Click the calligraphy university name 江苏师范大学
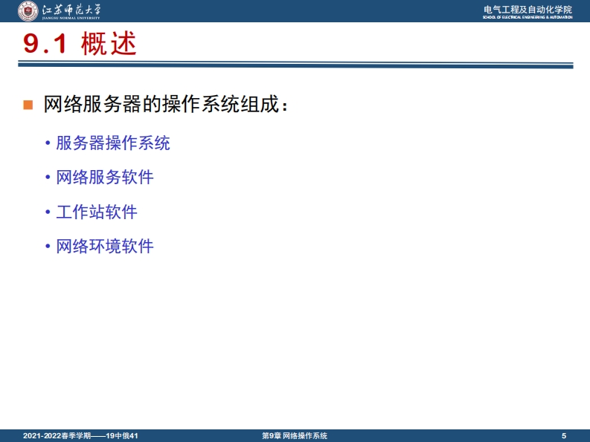 pos(69,9)
